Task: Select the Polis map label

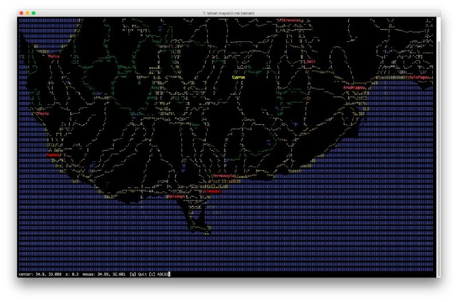Action: tap(54, 56)
